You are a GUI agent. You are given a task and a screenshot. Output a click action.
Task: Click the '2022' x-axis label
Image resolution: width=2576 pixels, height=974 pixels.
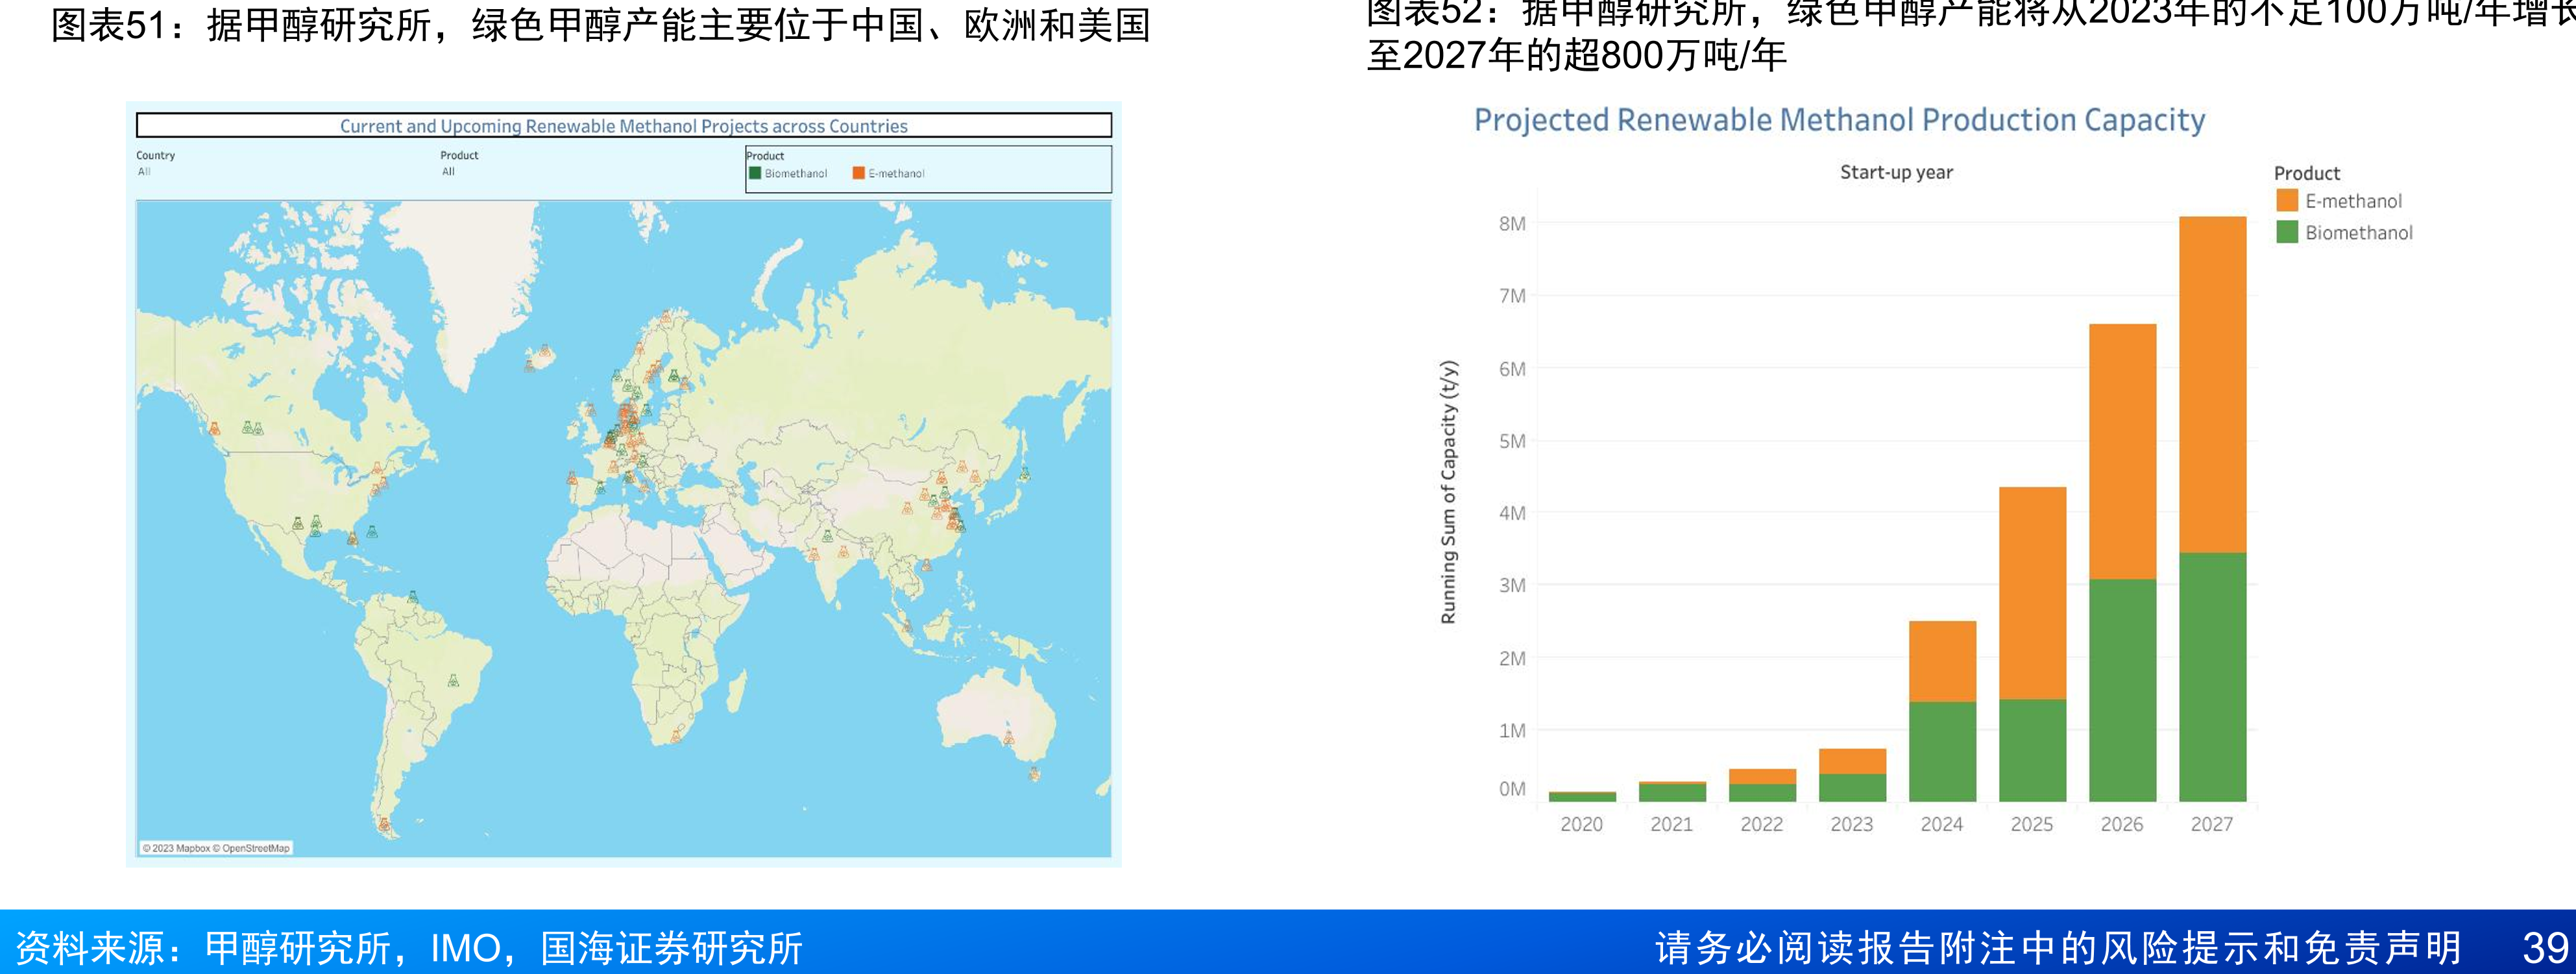(1761, 824)
